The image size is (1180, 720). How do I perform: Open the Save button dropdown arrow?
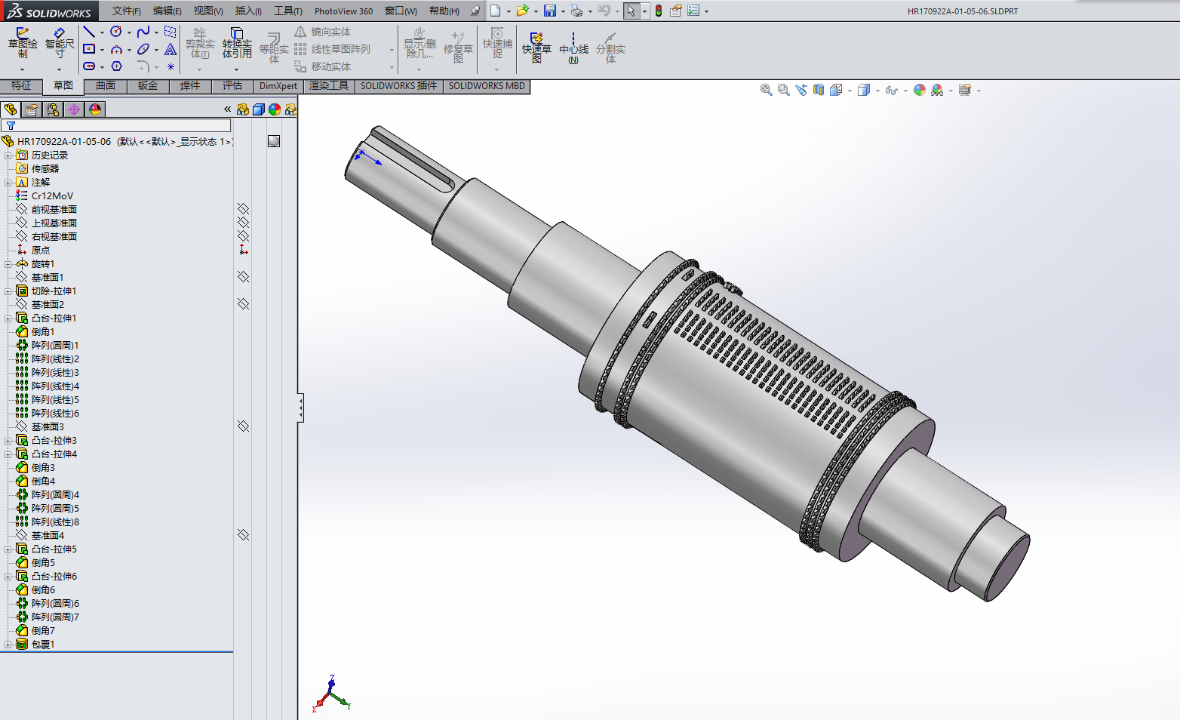563,11
